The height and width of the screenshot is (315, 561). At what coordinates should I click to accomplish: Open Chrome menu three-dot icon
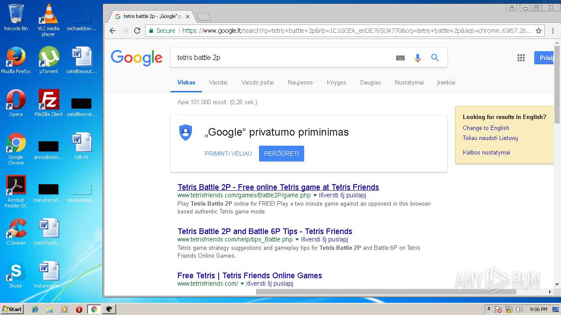[x=553, y=31]
